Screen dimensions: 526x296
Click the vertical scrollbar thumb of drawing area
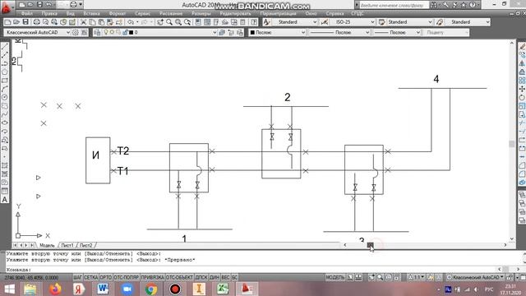click(x=511, y=144)
